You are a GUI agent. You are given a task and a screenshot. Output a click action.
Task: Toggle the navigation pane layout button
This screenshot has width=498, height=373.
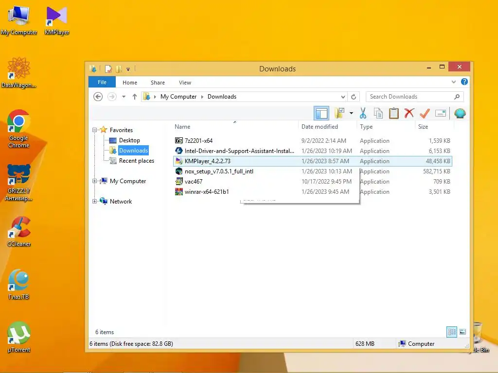click(x=321, y=113)
